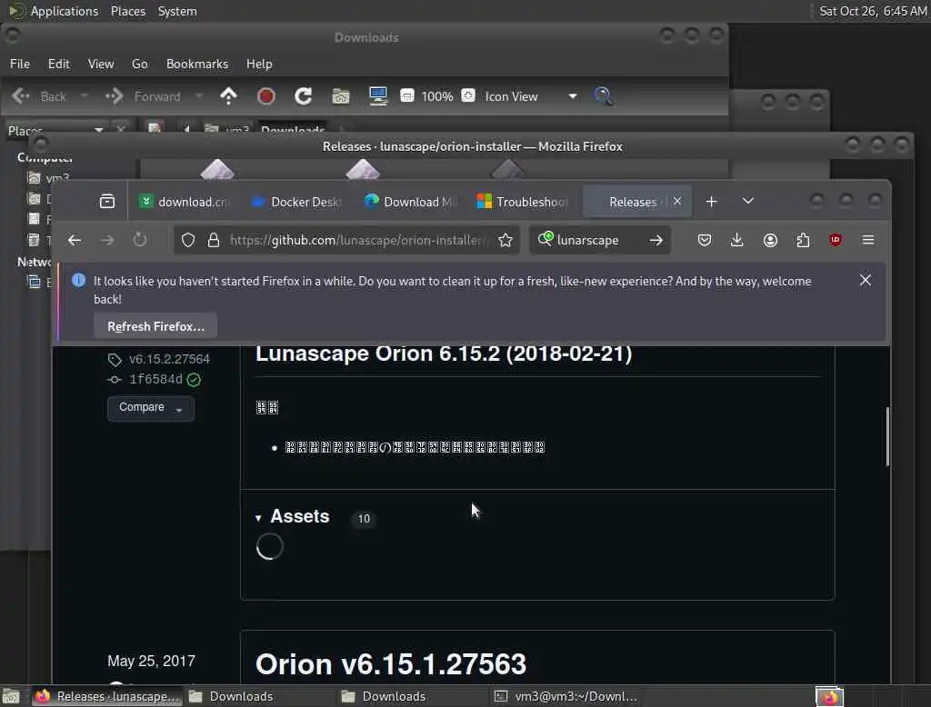
Task: Go back in Firefox navigation
Action: (x=75, y=241)
